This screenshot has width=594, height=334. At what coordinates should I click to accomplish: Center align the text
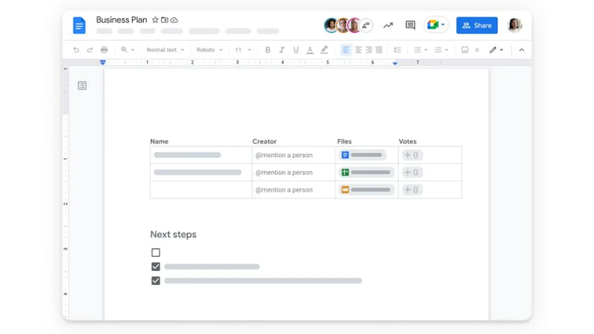coord(358,50)
